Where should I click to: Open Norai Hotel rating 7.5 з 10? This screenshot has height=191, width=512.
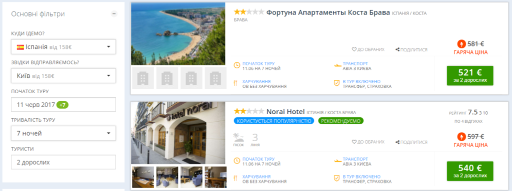pyautogui.click(x=468, y=113)
